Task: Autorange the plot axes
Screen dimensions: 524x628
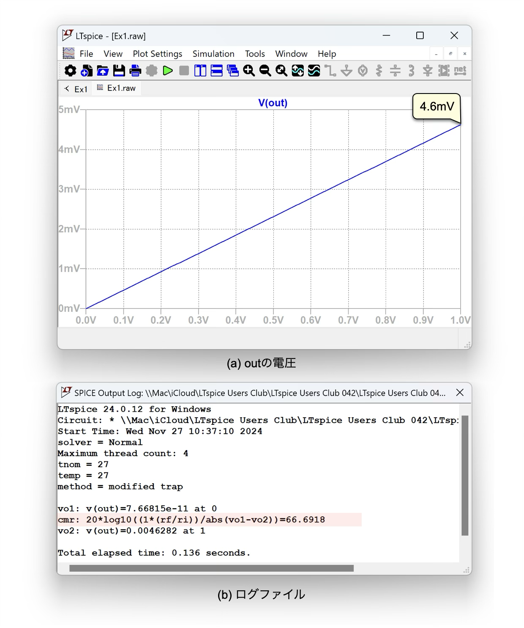Action: pyautogui.click(x=297, y=71)
